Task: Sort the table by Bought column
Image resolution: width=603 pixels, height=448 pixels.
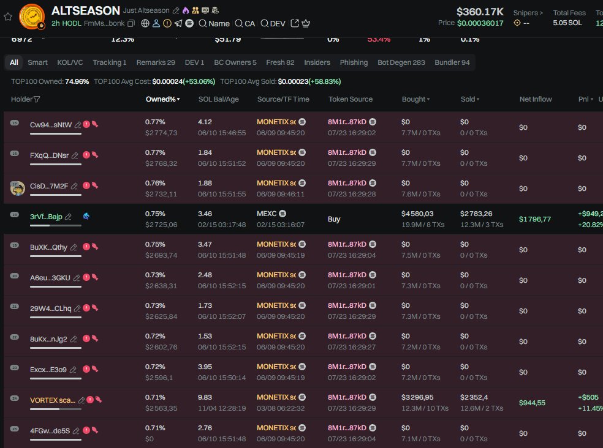Action: click(x=415, y=99)
